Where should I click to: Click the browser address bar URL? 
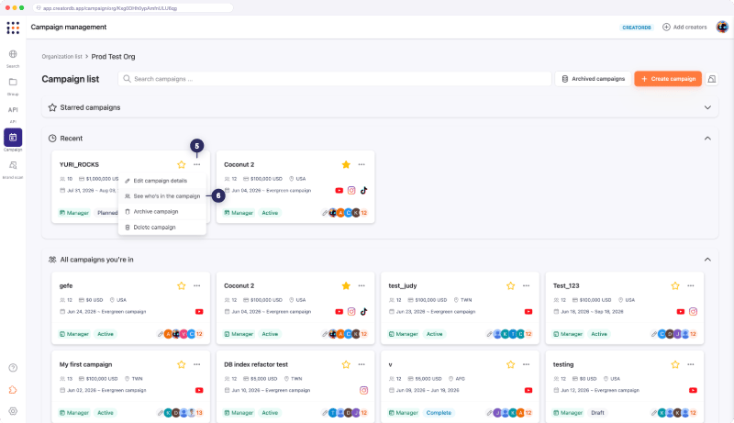133,8
